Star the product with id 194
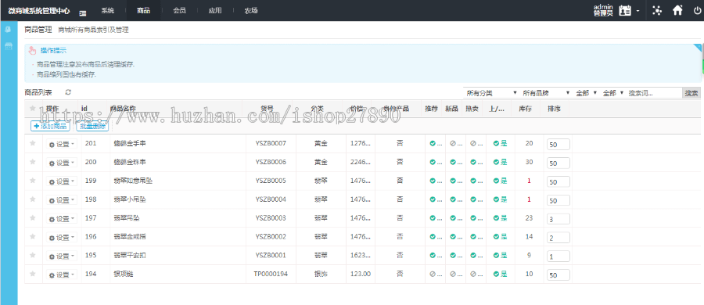The height and width of the screenshot is (305, 704). point(32,274)
